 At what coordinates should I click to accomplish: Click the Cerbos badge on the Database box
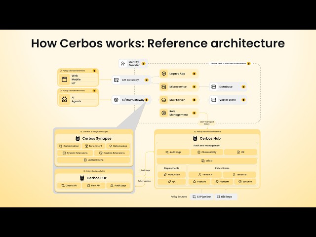243,87
